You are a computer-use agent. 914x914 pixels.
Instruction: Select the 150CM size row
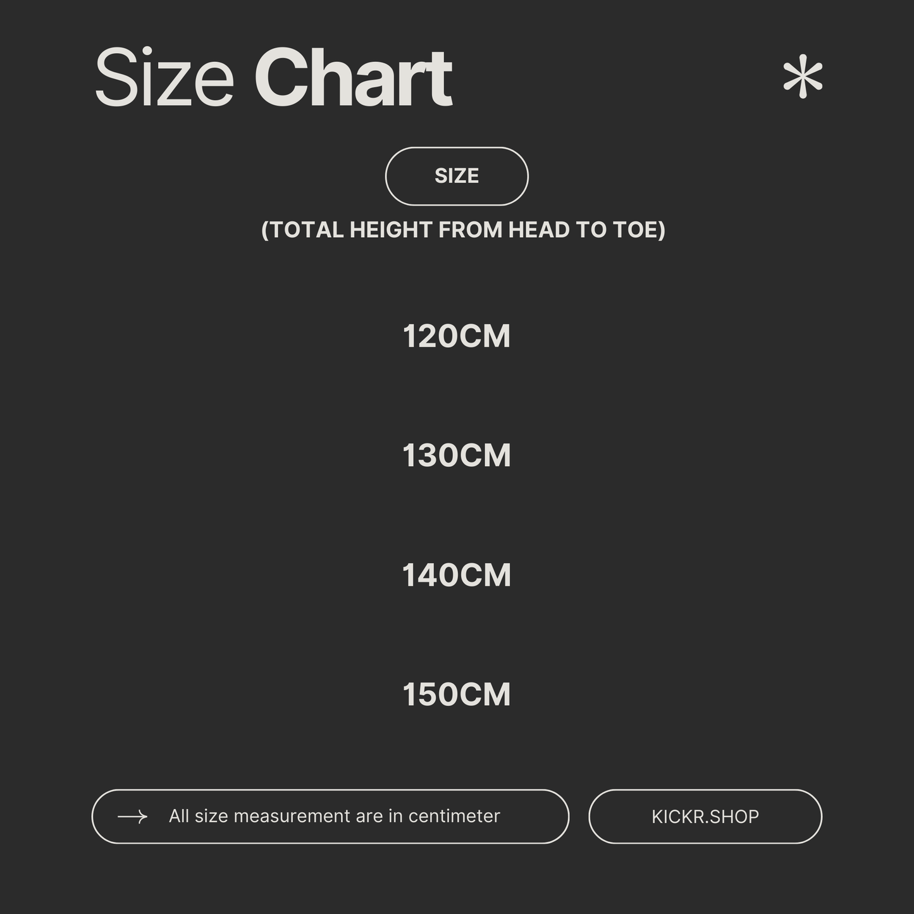click(457, 695)
